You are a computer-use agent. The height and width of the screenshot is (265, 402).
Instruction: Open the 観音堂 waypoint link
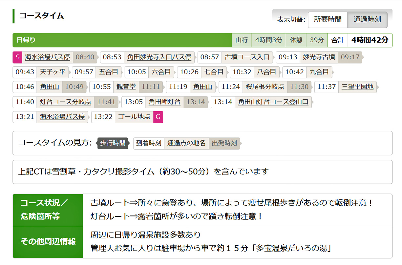[x=126, y=87]
